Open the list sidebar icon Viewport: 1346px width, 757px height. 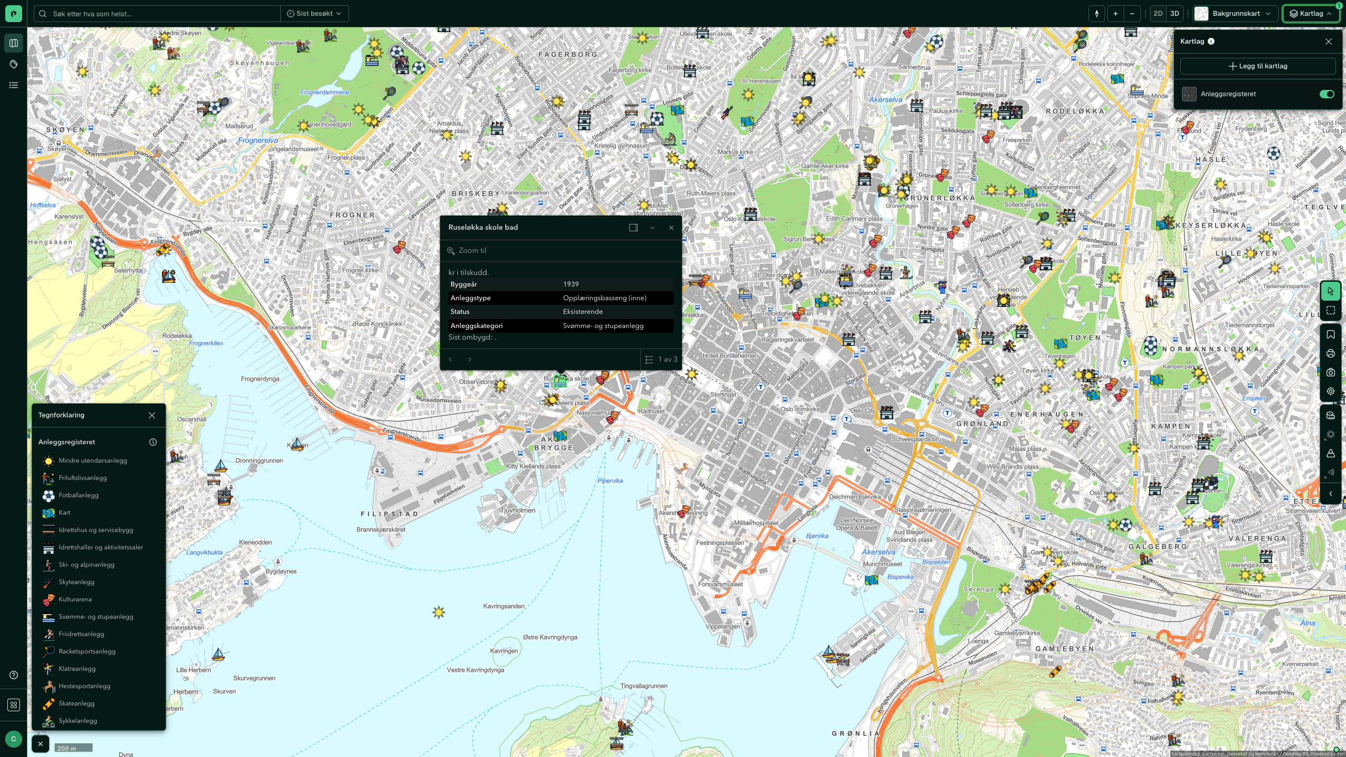pyautogui.click(x=14, y=85)
